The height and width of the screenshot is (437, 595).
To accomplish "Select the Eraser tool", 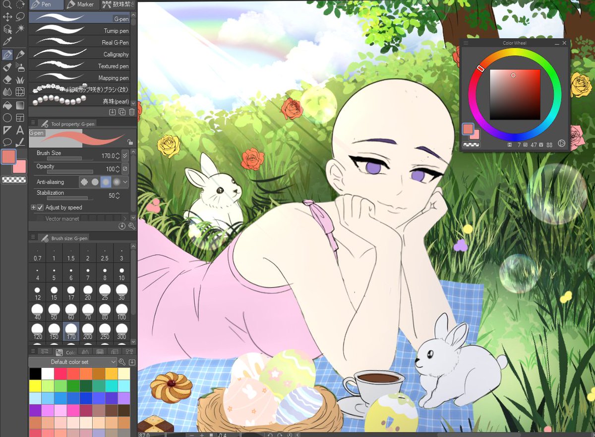I will point(7,79).
